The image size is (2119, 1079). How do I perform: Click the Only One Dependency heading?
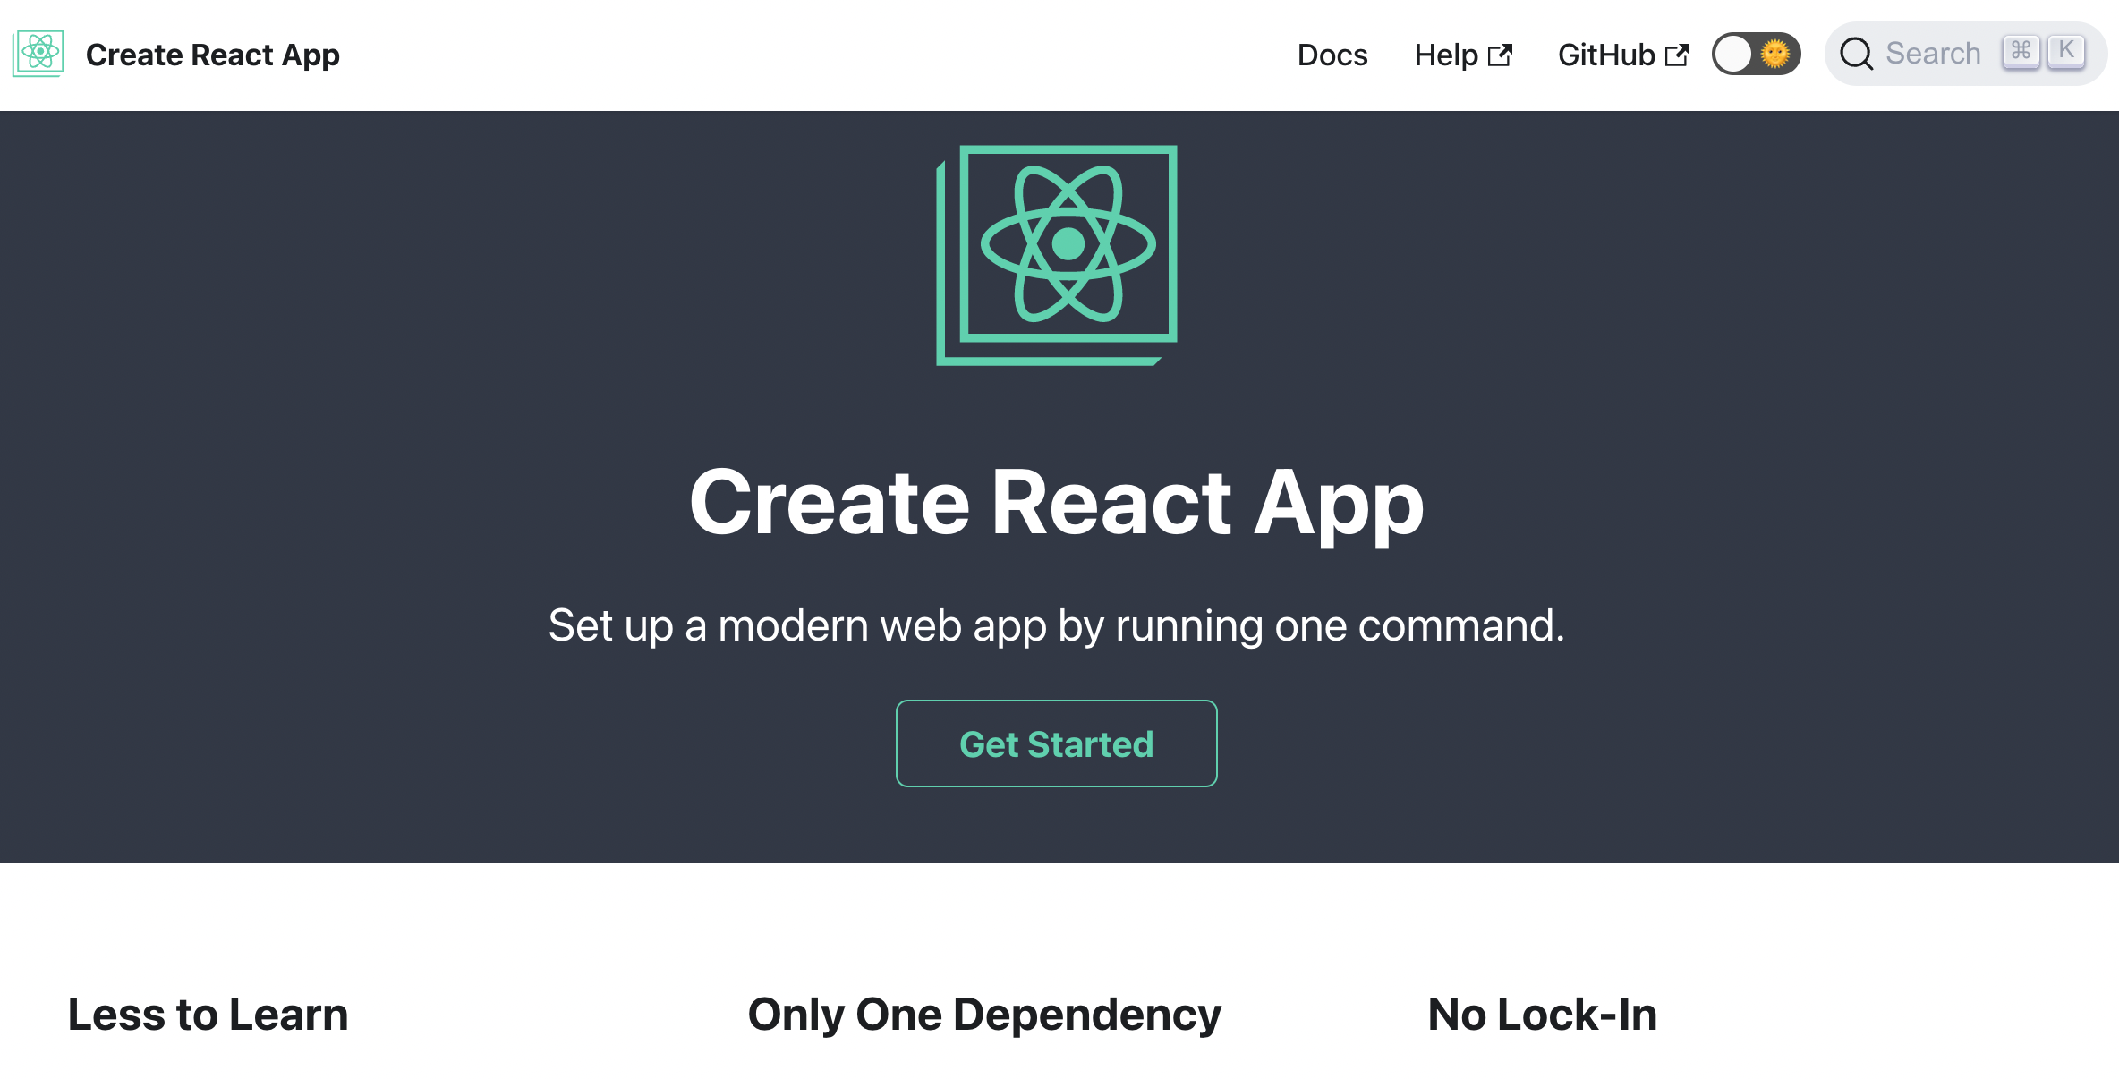(984, 1015)
